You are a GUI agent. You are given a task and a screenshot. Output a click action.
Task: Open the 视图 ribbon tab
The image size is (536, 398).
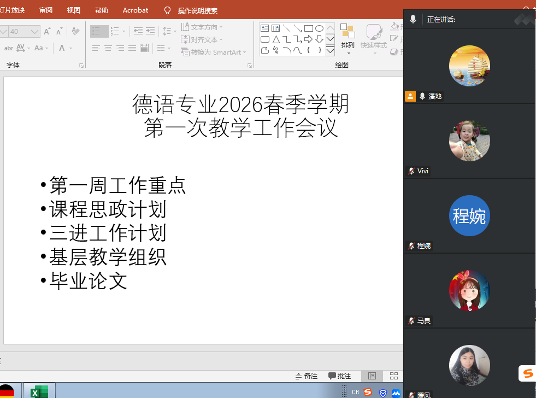click(73, 10)
